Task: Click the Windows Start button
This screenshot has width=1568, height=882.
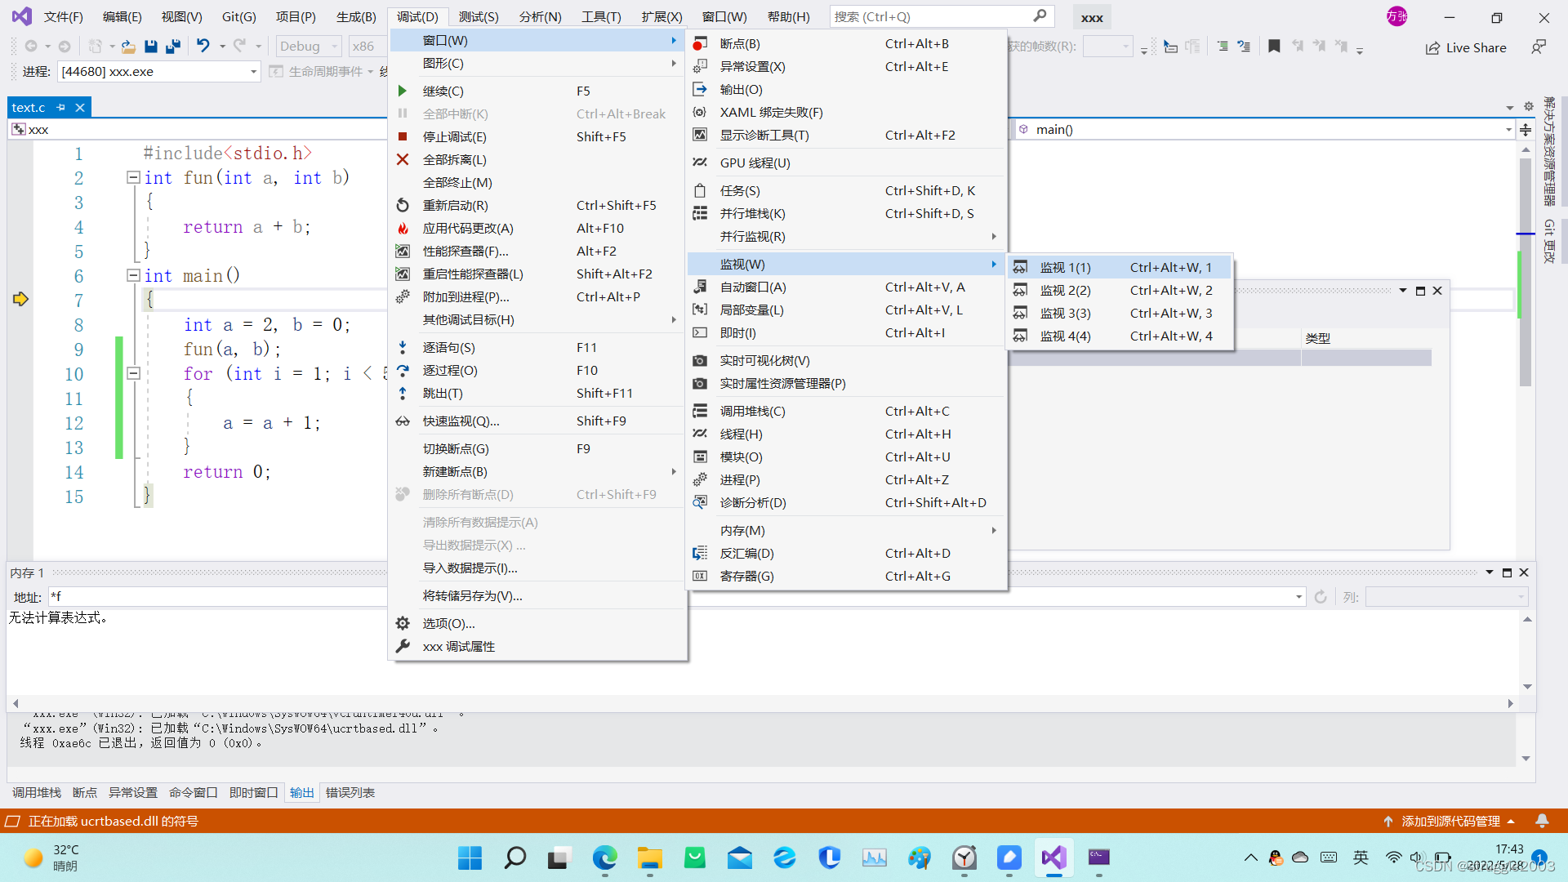Action: coord(470,857)
